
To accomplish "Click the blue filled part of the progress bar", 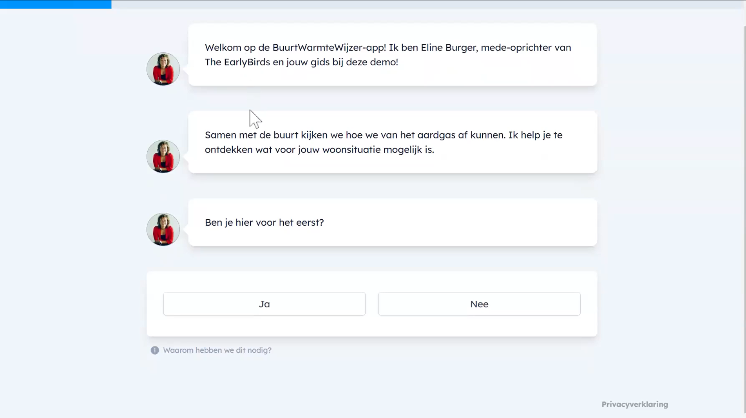I will [56, 4].
